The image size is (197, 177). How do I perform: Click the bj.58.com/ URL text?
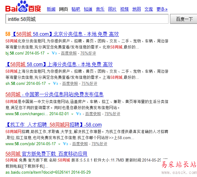(15, 53)
